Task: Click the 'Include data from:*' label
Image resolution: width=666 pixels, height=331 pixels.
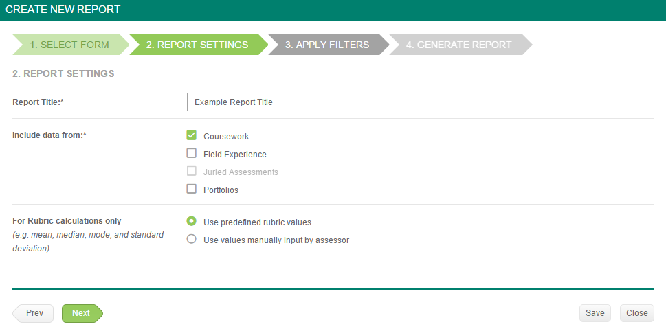Action: pos(49,135)
